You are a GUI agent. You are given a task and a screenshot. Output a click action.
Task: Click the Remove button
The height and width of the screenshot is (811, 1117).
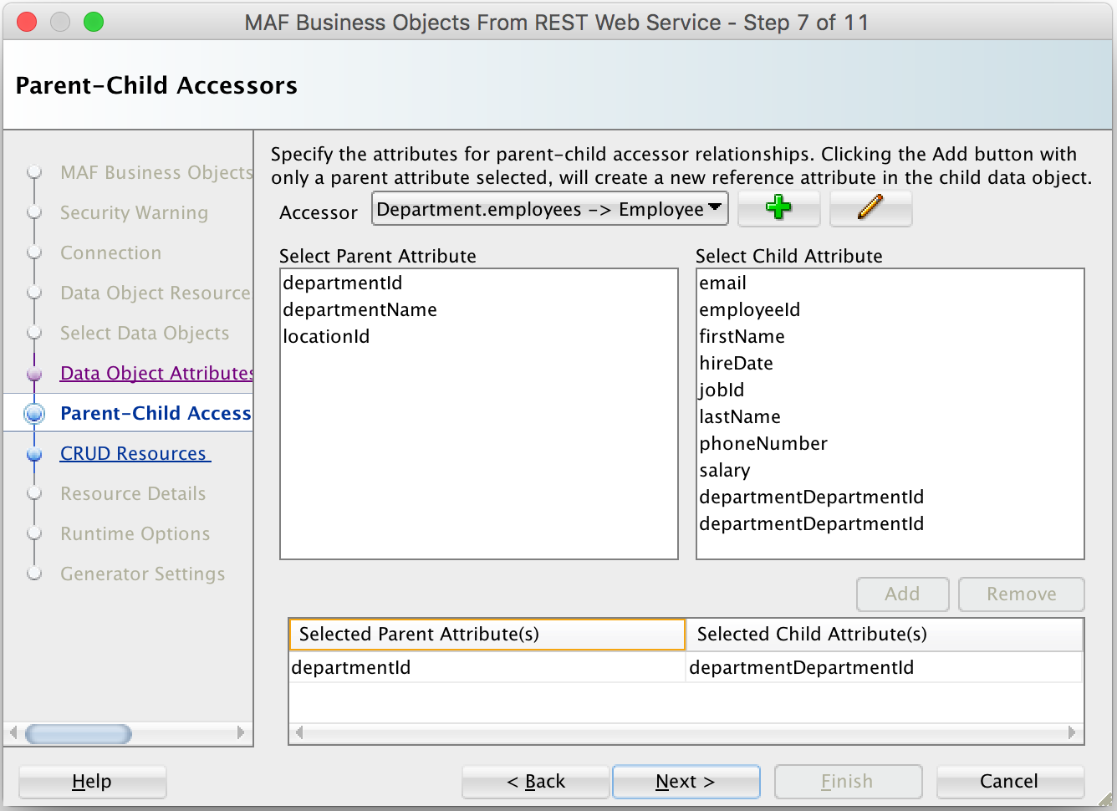[1021, 594]
